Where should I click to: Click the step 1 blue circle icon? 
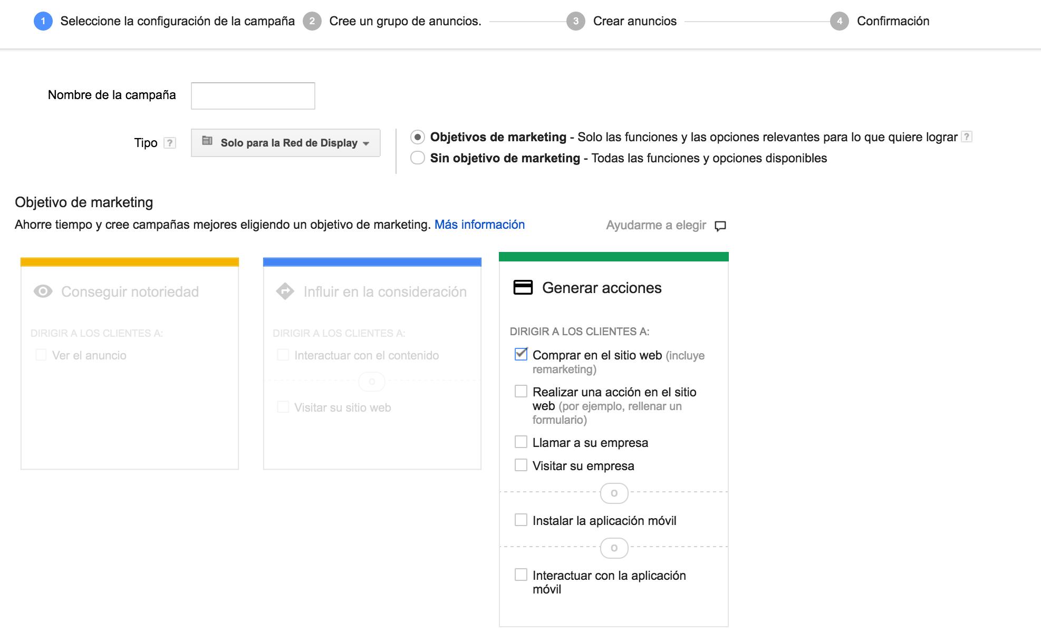click(x=43, y=21)
